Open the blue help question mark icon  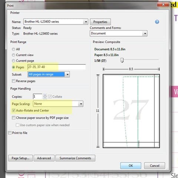157,22
